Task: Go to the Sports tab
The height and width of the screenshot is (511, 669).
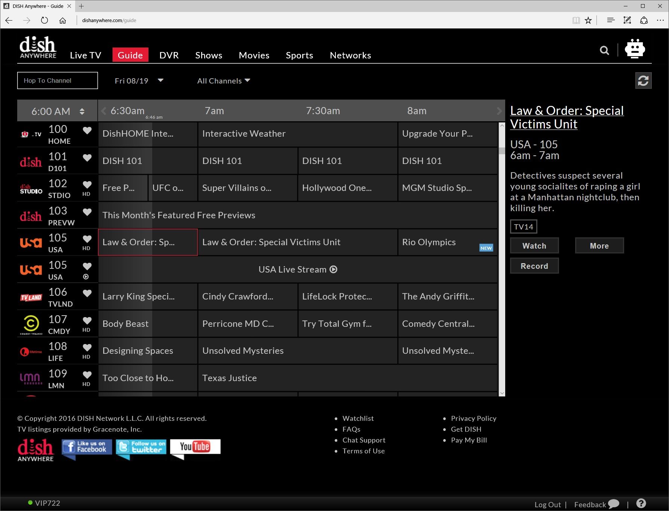Action: pos(299,55)
